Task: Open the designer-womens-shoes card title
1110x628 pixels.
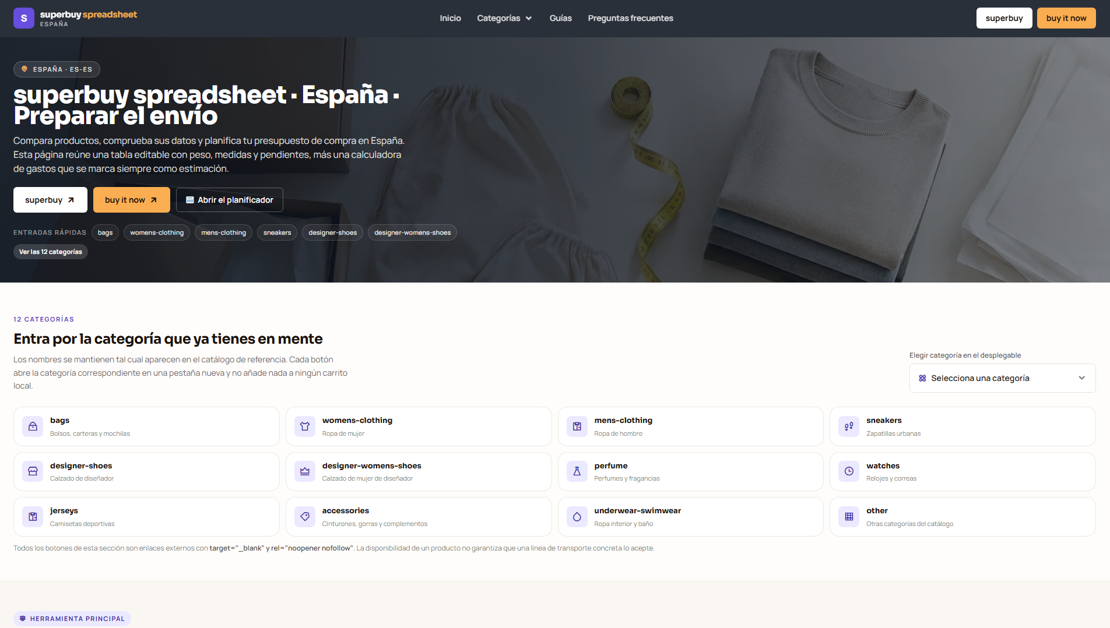Action: click(x=371, y=465)
